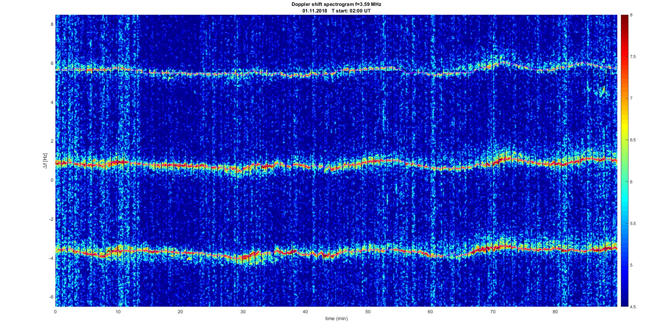Click the 0 tick on the time axis

pyautogui.click(x=55, y=312)
